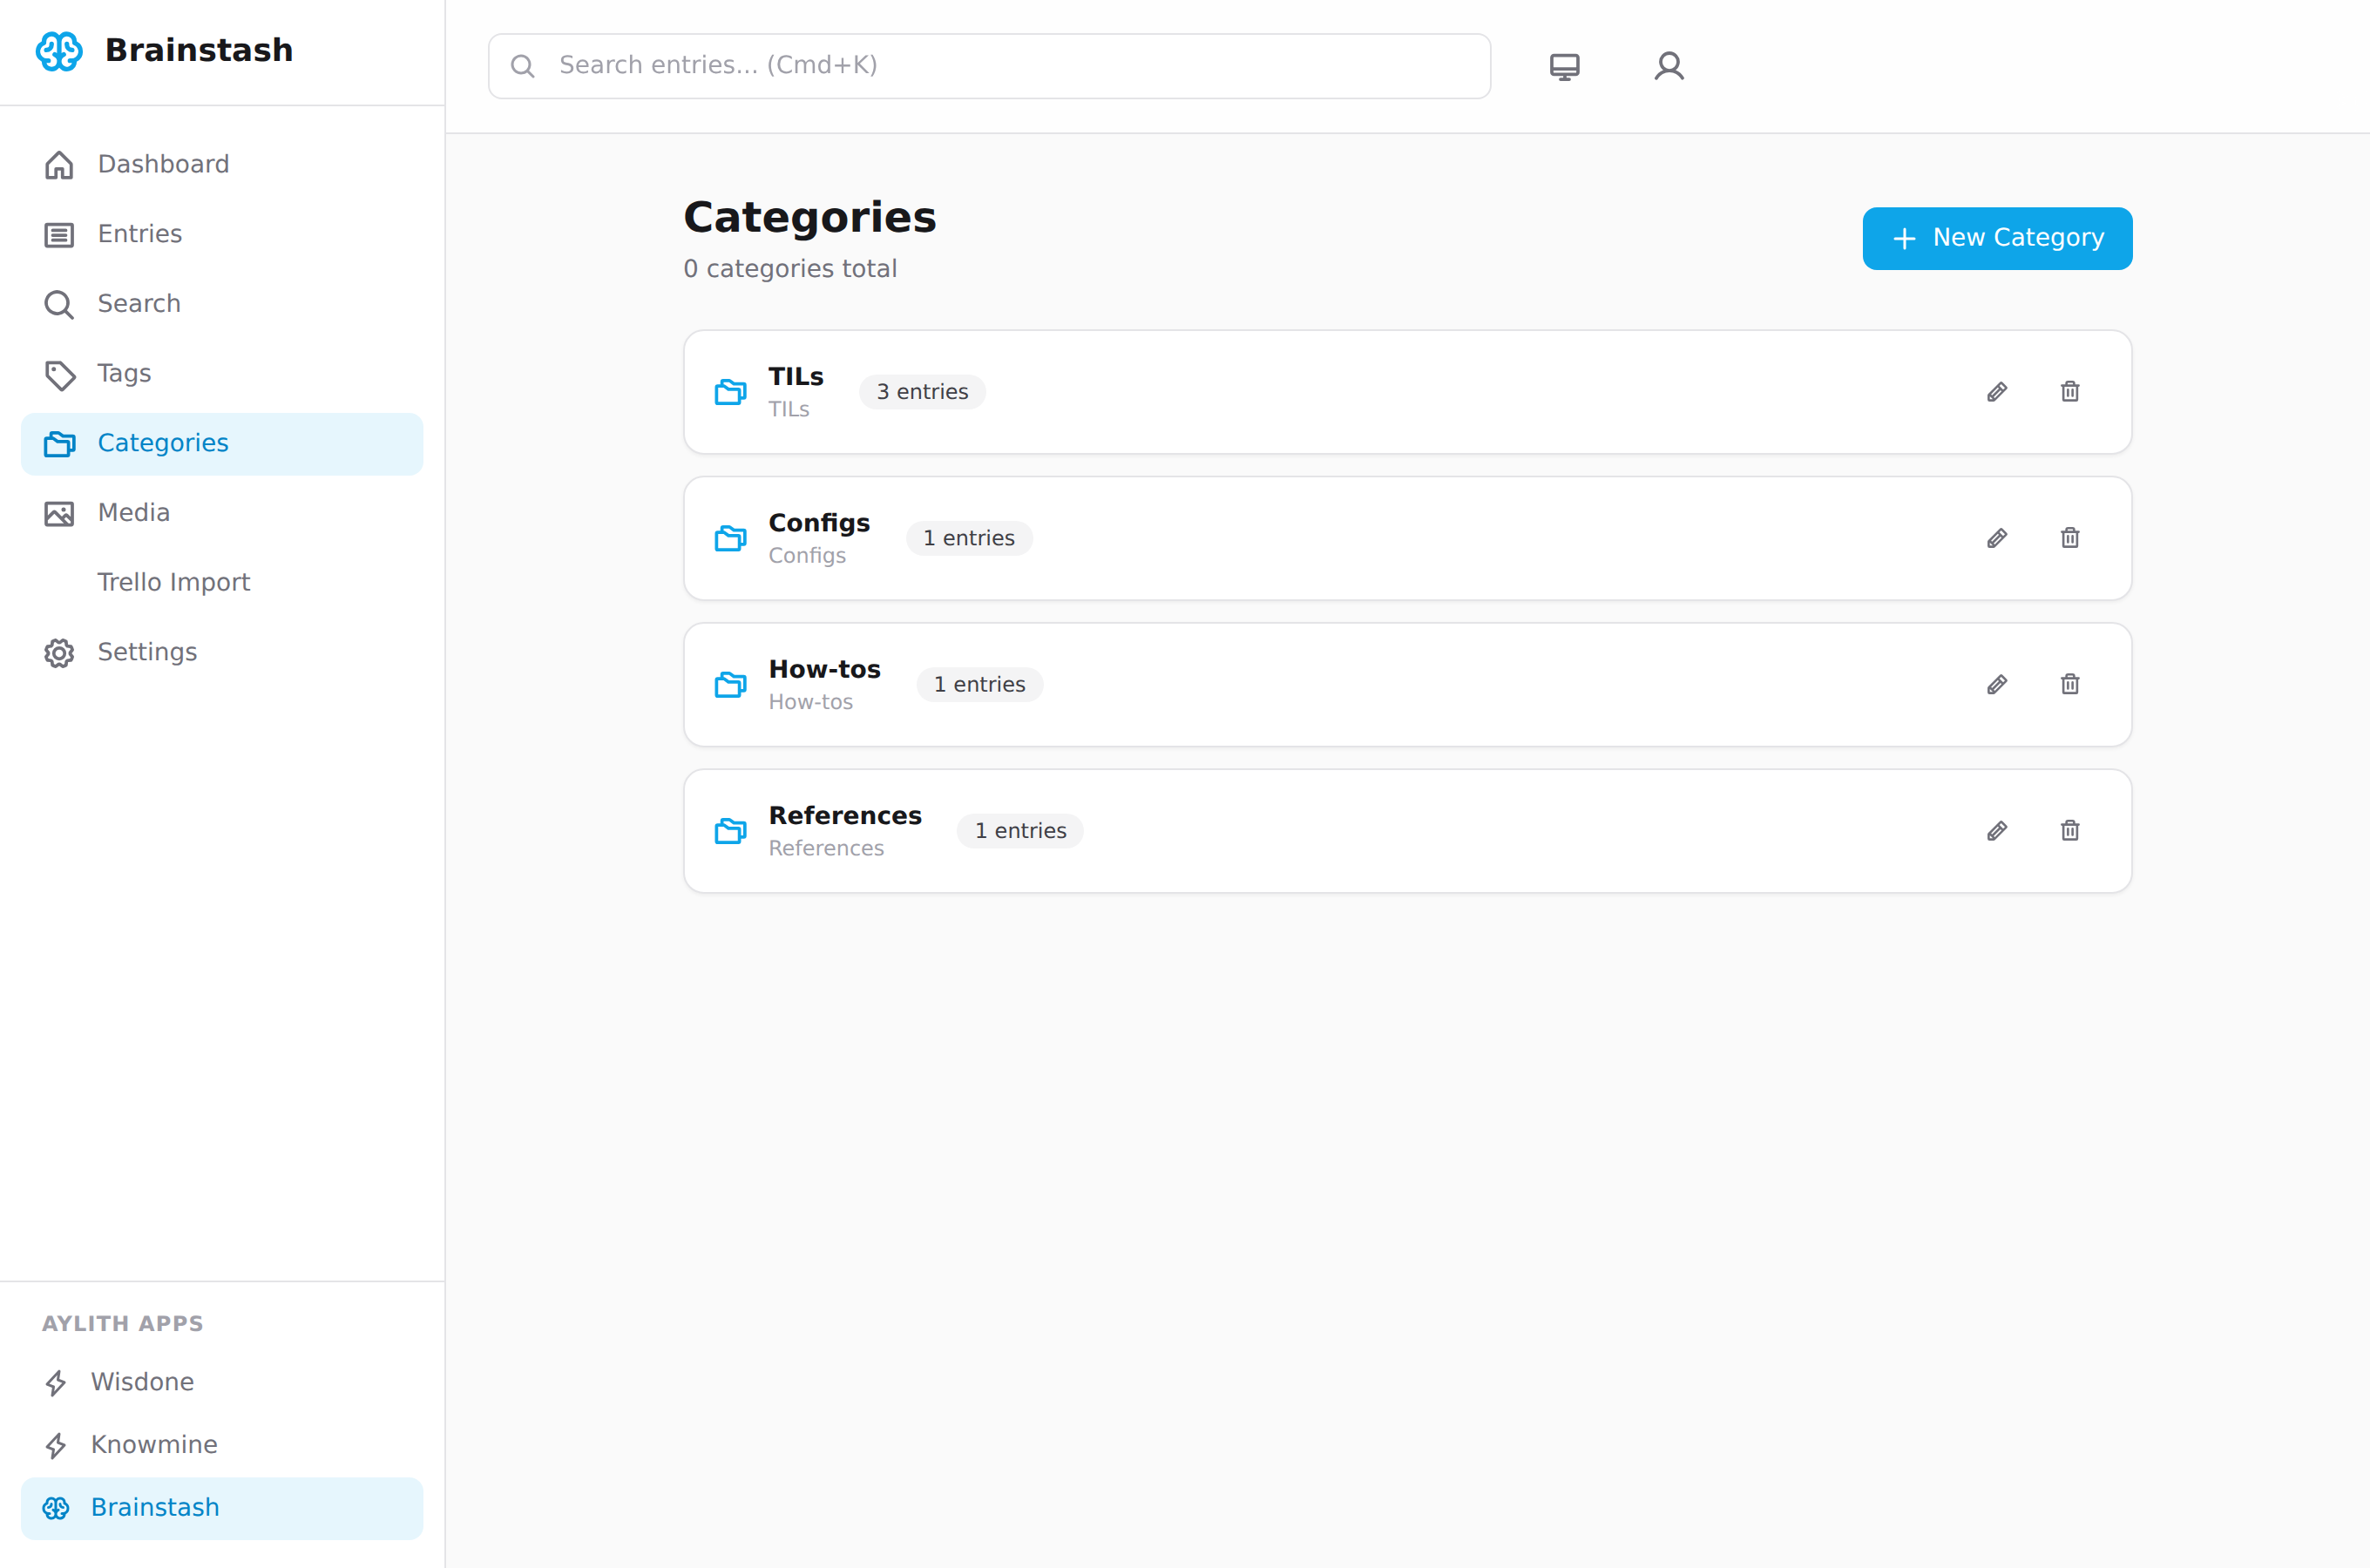Switch to the Knowmine app

(x=222, y=1446)
